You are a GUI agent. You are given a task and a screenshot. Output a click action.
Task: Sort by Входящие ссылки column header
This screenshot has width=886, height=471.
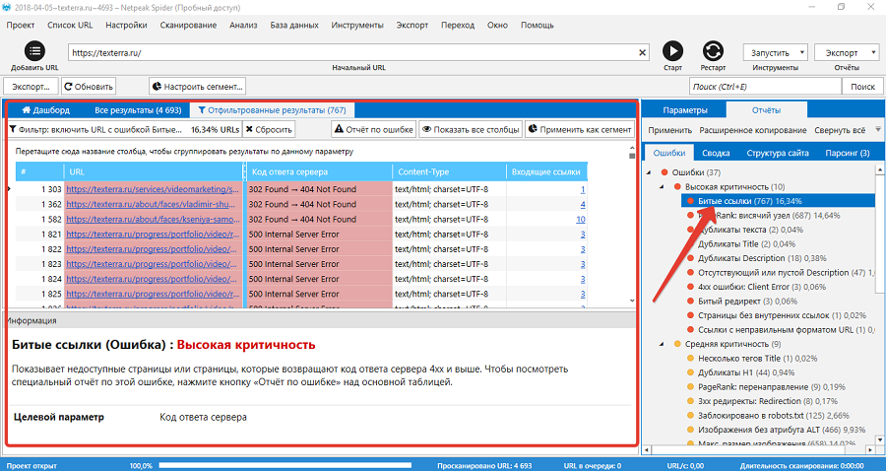(547, 171)
